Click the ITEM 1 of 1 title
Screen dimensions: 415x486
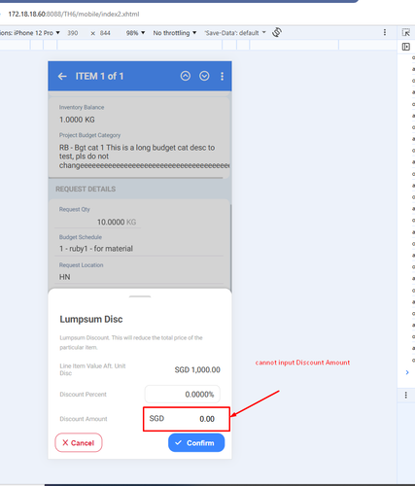click(x=99, y=76)
